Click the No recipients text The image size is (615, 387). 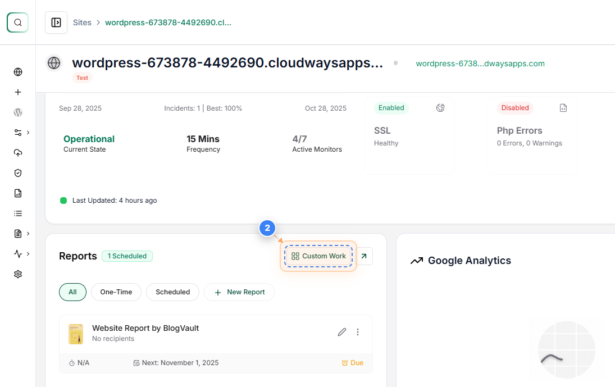(x=113, y=339)
